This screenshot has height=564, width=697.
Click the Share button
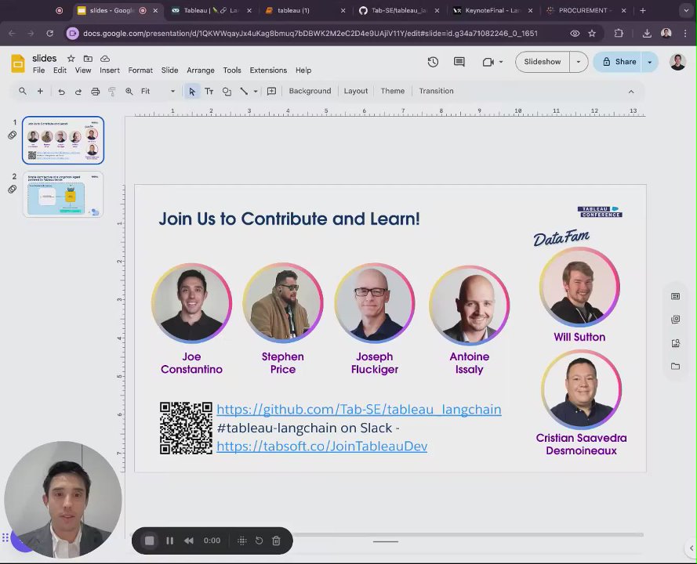pos(619,62)
